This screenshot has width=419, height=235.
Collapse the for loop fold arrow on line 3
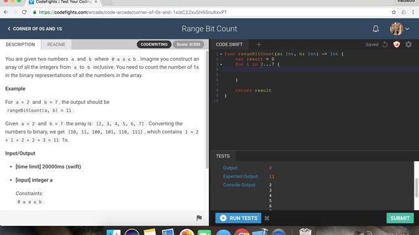[221, 65]
